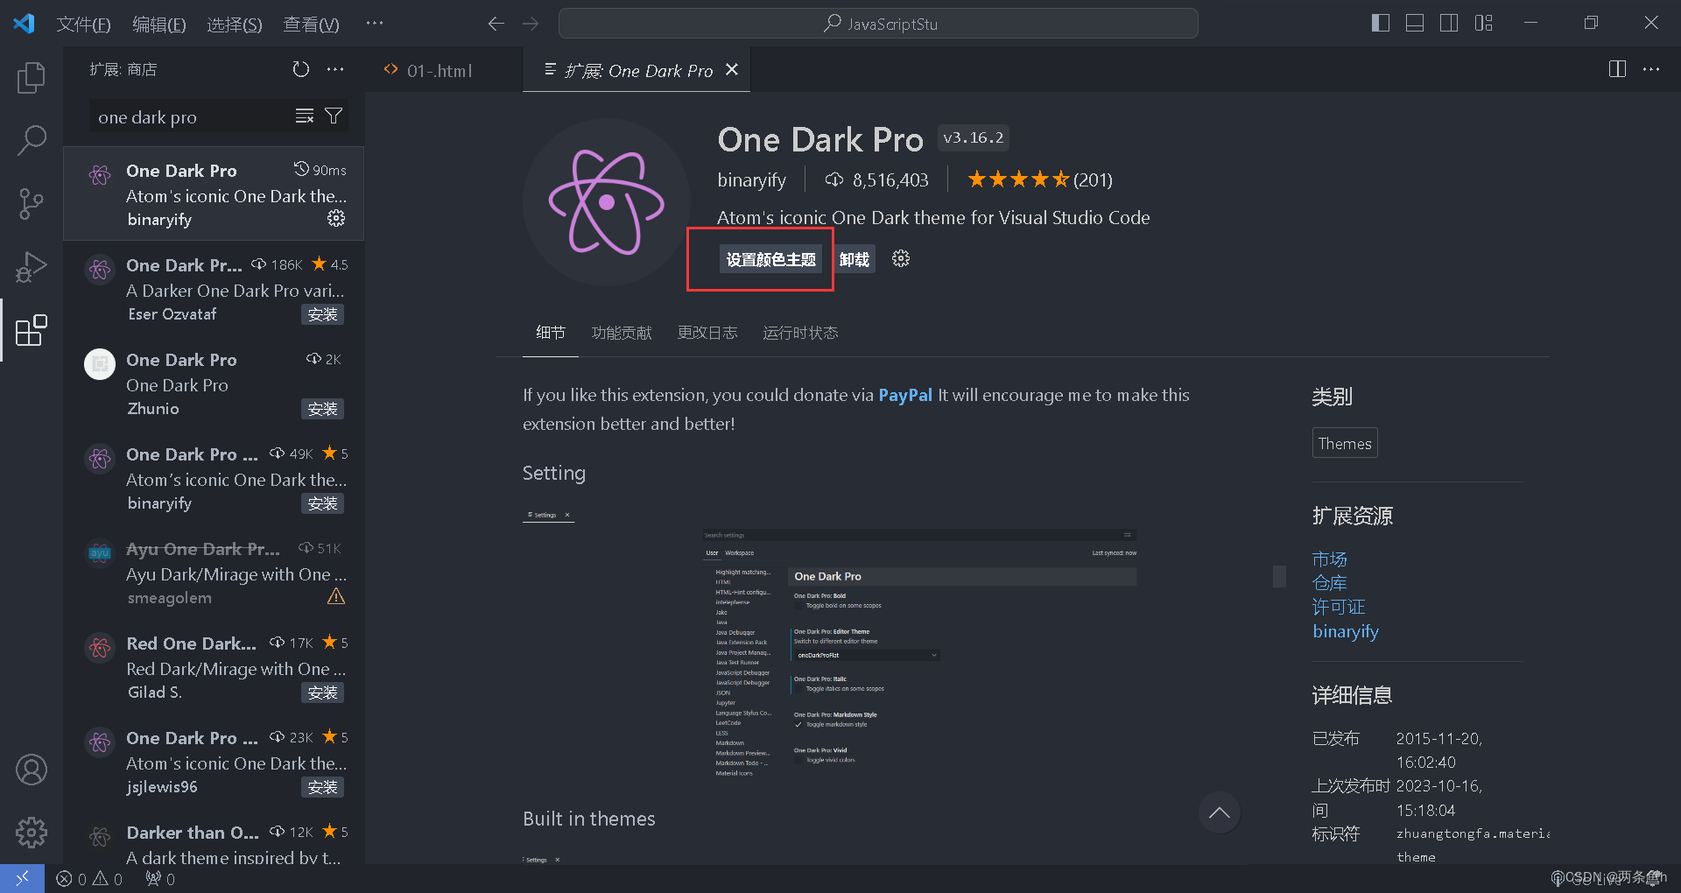
Task: Open the 许可证 link
Action: coord(1339,607)
